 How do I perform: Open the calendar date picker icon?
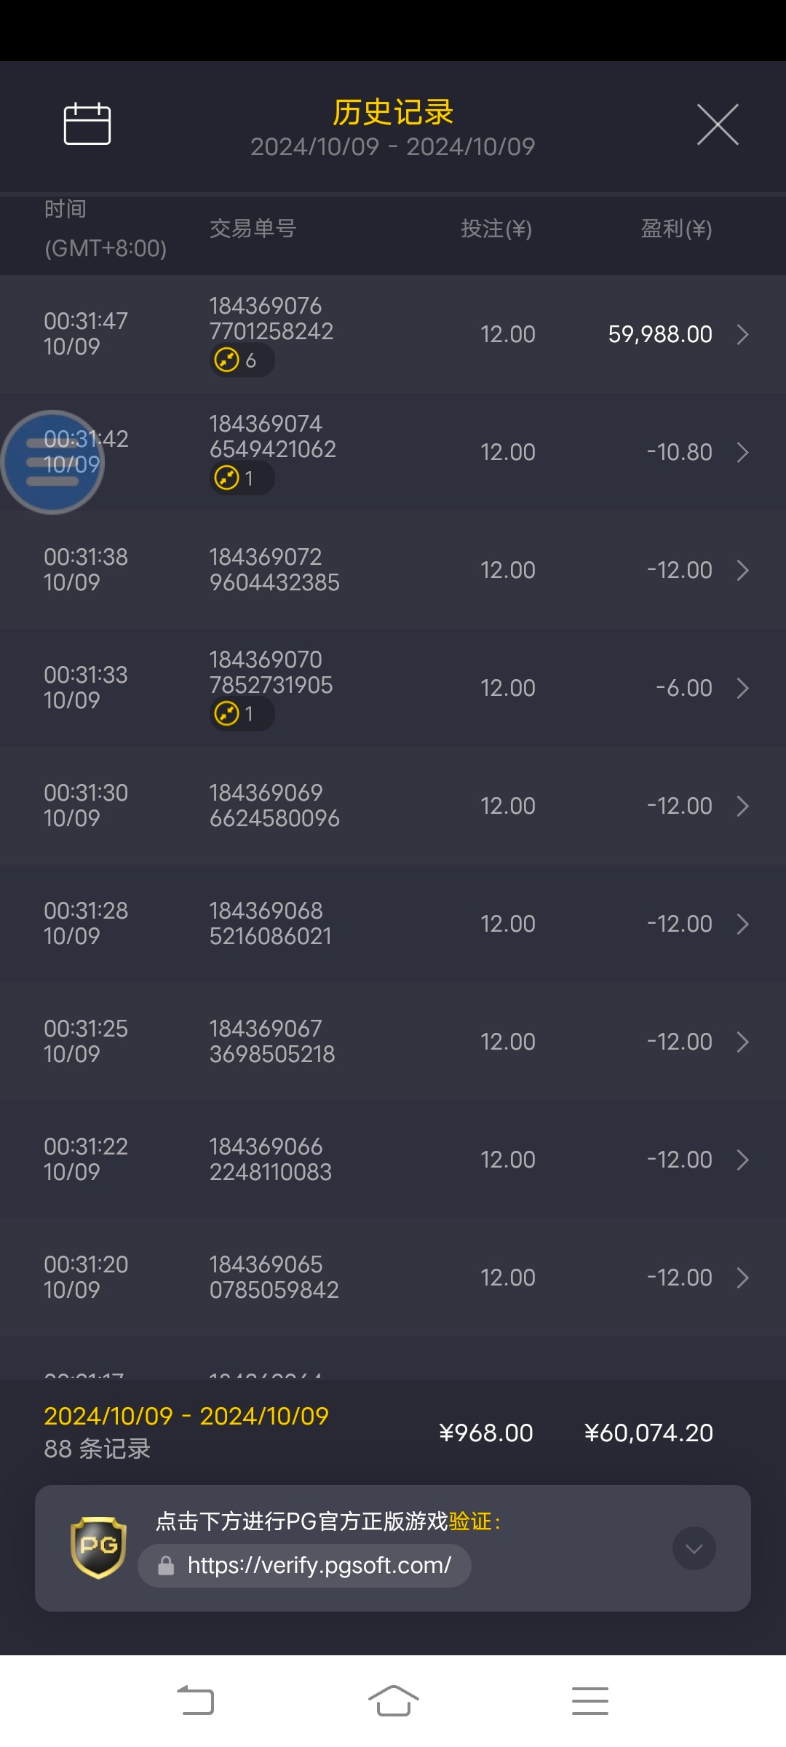pos(87,124)
